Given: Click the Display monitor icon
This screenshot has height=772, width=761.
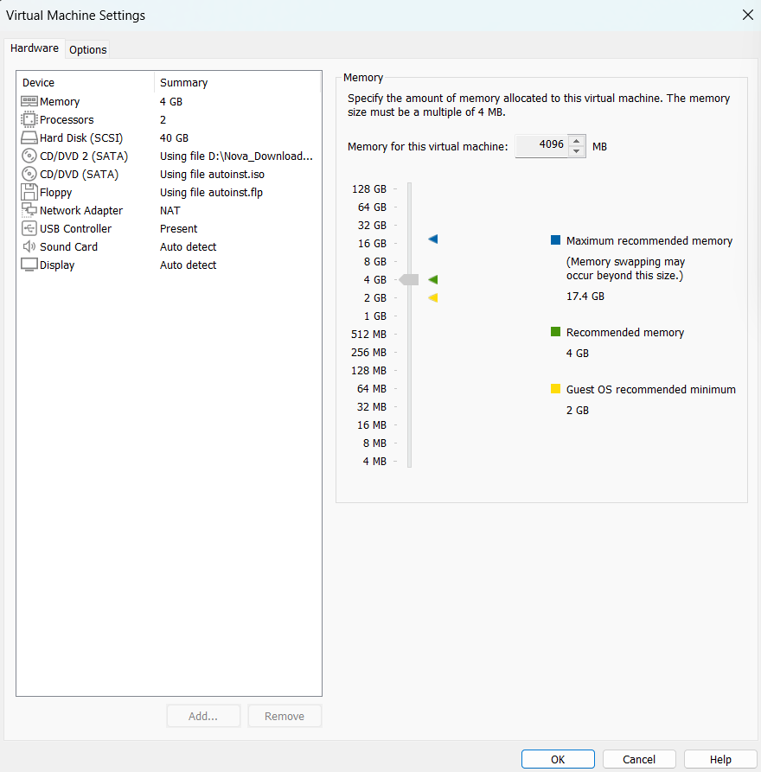Looking at the screenshot, I should tap(29, 265).
